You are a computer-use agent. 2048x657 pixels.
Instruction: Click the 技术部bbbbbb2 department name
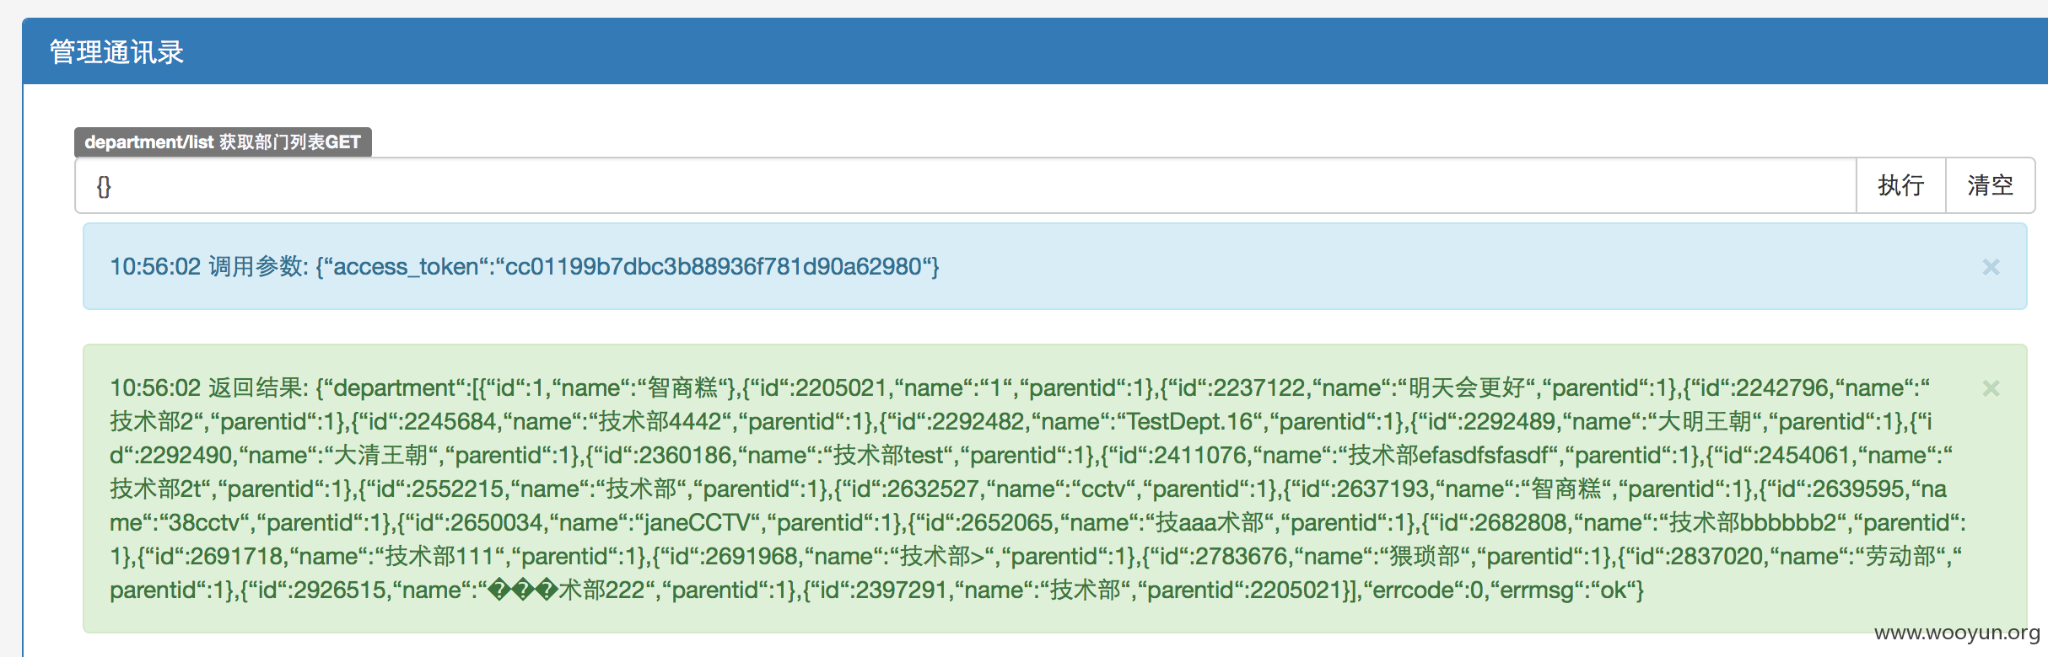pos(1754,523)
